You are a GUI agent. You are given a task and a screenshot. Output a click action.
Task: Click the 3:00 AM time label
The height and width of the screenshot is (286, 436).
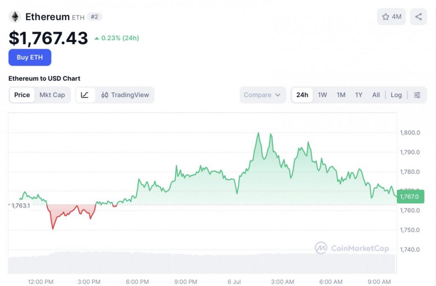283,282
